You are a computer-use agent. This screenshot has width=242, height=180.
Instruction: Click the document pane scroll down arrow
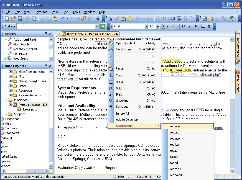[232, 171]
